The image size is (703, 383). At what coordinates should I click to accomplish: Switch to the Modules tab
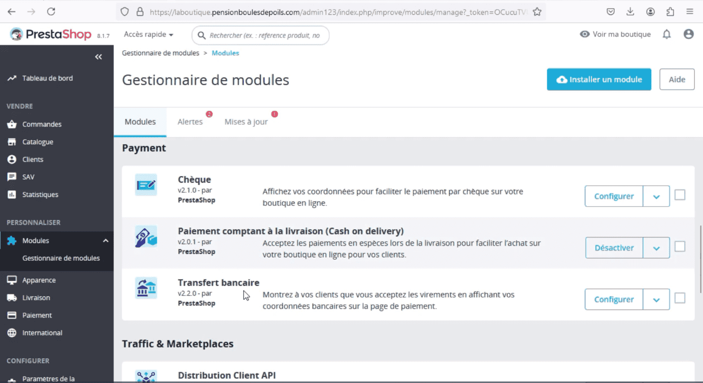[x=140, y=122]
